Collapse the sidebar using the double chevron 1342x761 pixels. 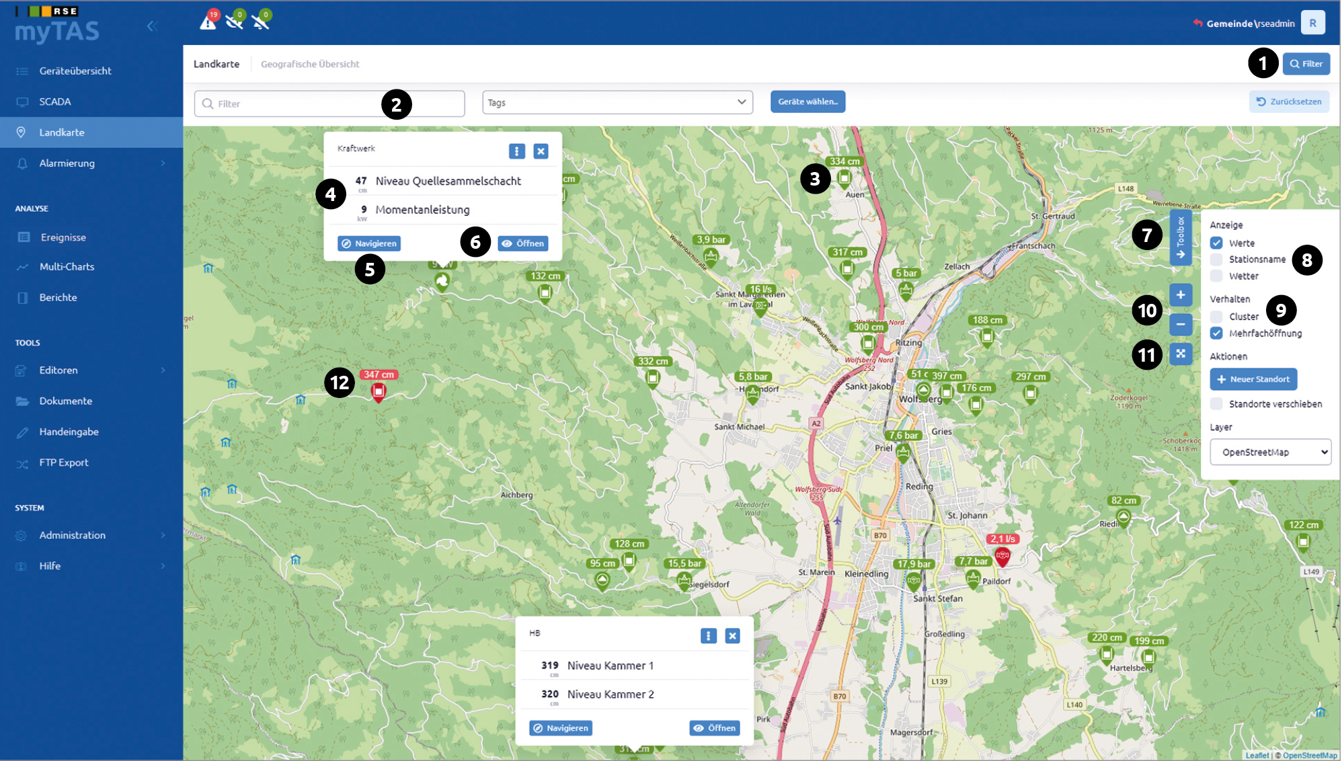pos(152,26)
